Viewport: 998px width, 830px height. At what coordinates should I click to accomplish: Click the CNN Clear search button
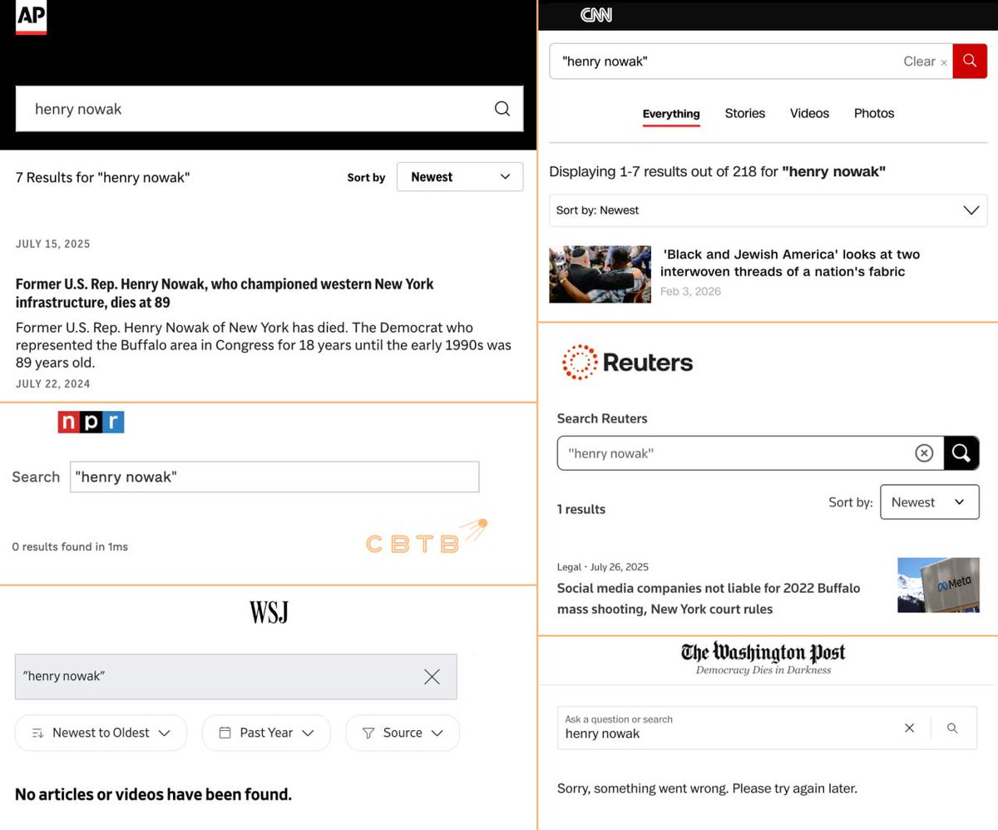pos(925,62)
